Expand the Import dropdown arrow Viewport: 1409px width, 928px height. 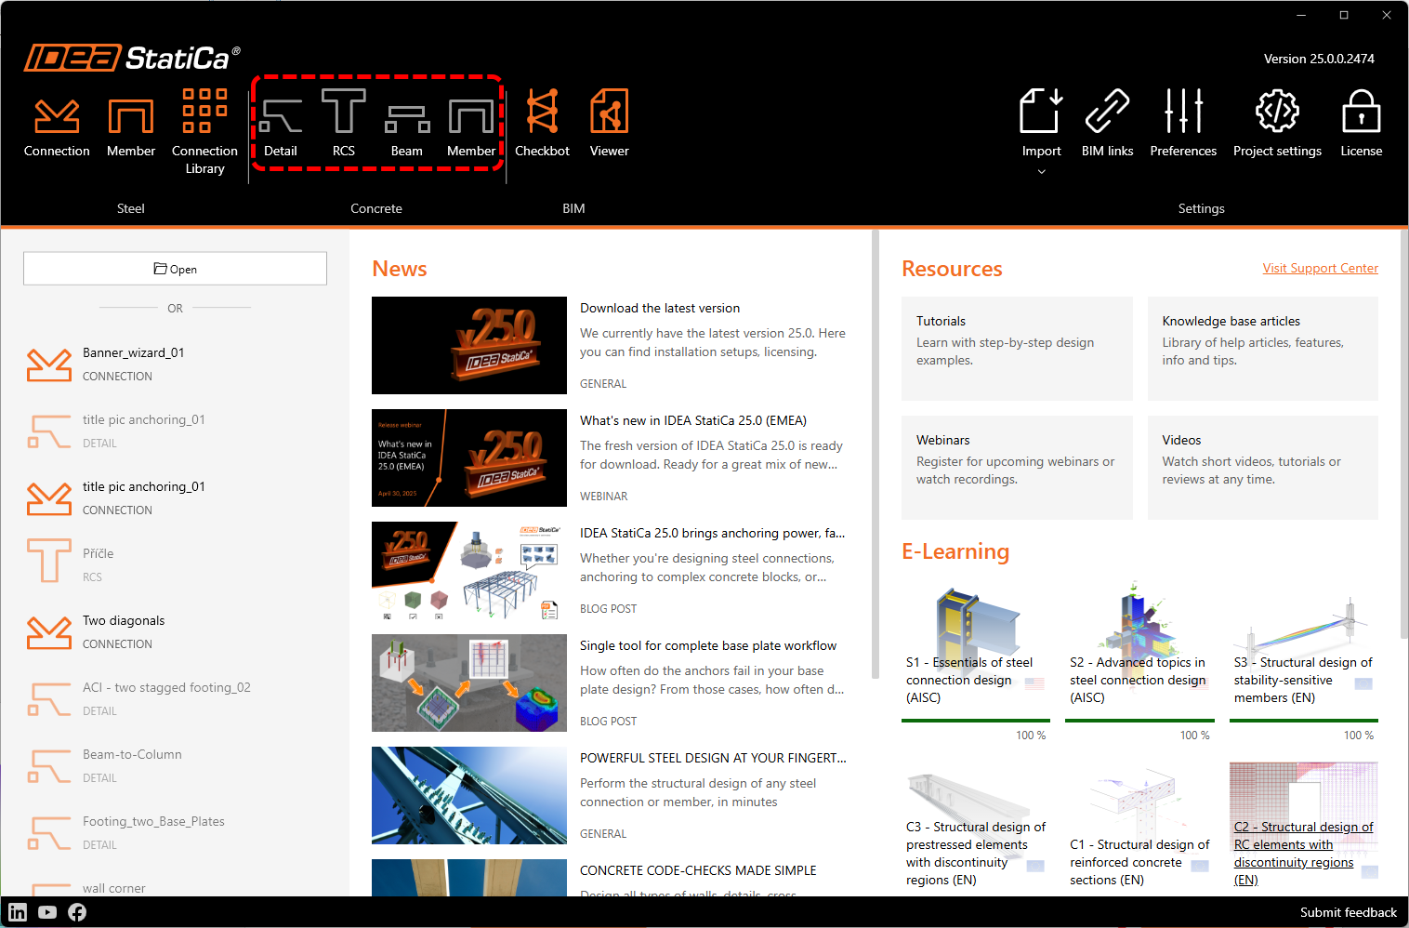coord(1042,172)
